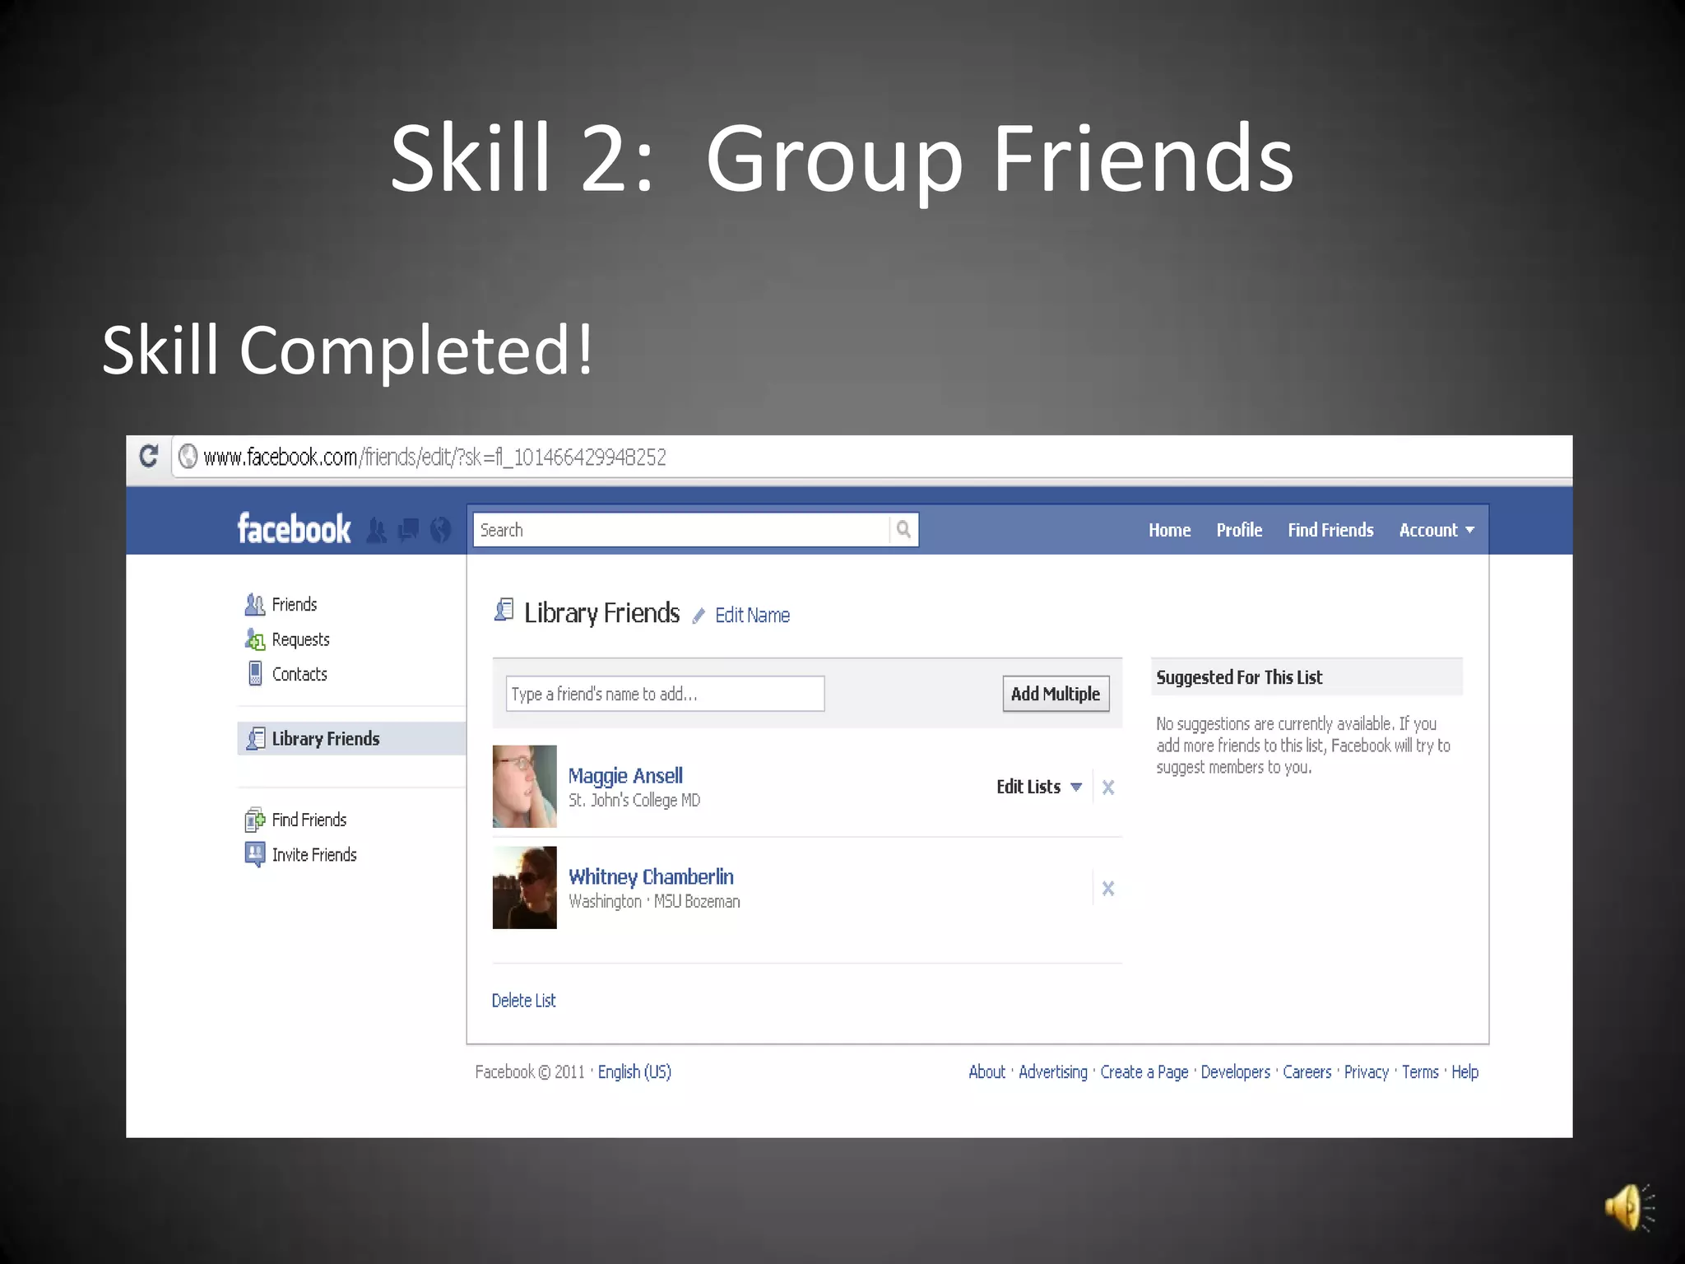Image resolution: width=1685 pixels, height=1264 pixels.
Task: Select the Library Friends list in sidebar
Action: pos(351,738)
